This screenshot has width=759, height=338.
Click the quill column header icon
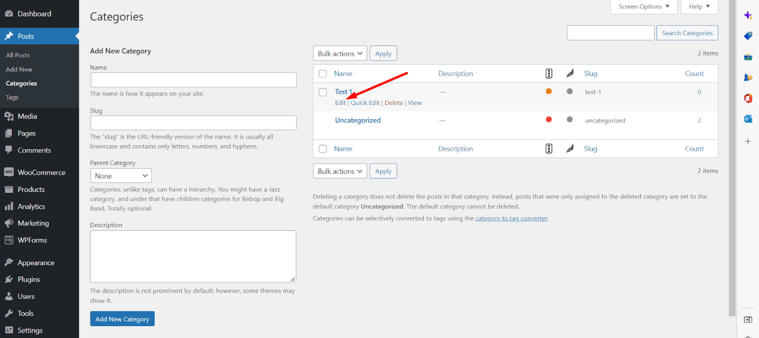pos(570,73)
